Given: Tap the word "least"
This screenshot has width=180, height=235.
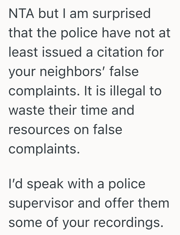Looking at the screenshot, I should (23, 53).
